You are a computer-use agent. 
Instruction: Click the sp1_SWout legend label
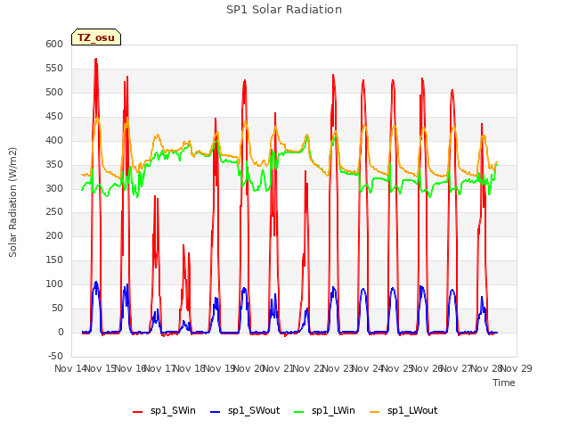point(254,410)
